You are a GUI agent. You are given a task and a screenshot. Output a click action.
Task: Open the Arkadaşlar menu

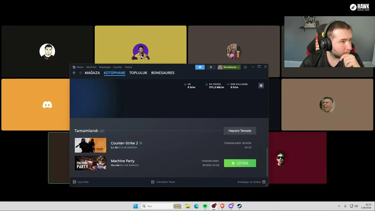[x=105, y=67]
